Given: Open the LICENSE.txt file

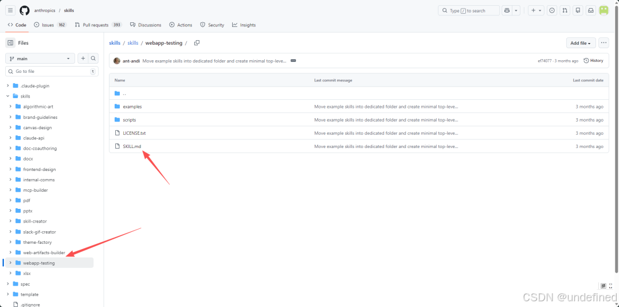Looking at the screenshot, I should (134, 133).
